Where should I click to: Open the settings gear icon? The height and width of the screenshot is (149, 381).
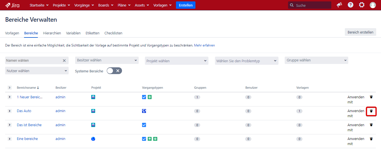pos(362,5)
